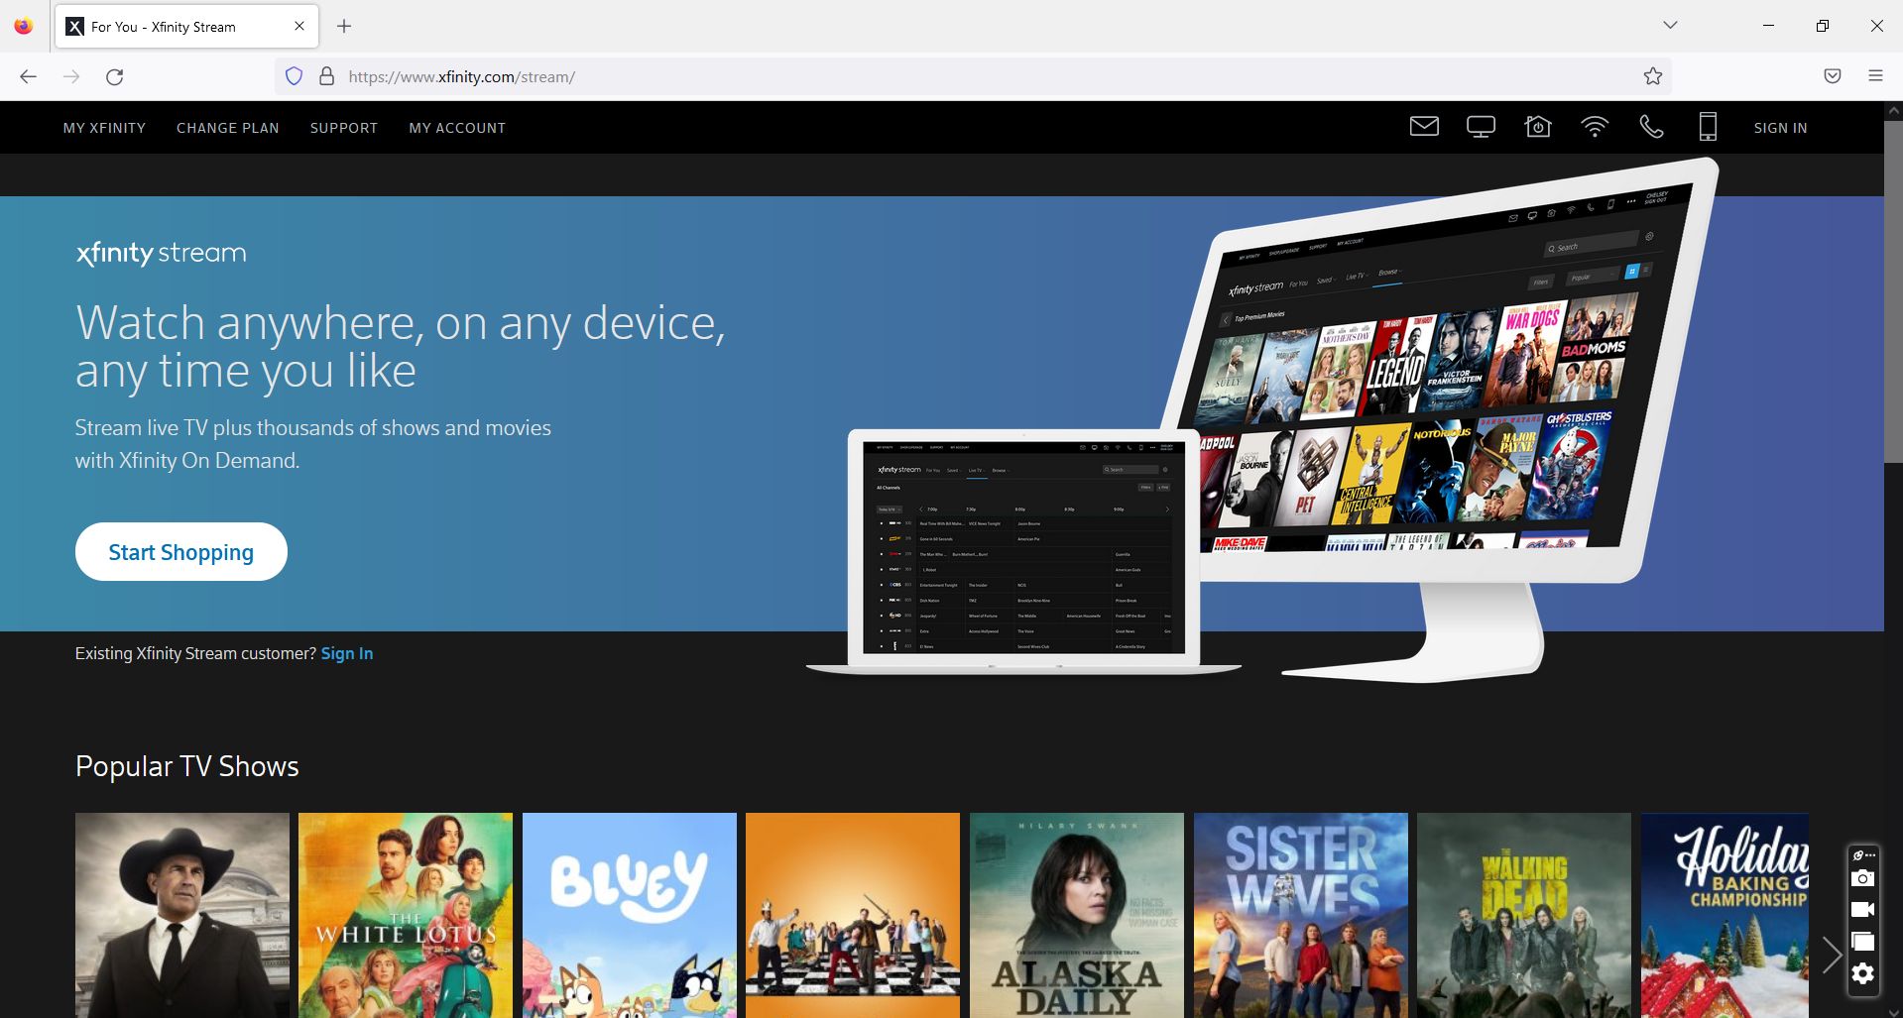
Task: Open the SUPPORT menu item
Action: pos(343,127)
